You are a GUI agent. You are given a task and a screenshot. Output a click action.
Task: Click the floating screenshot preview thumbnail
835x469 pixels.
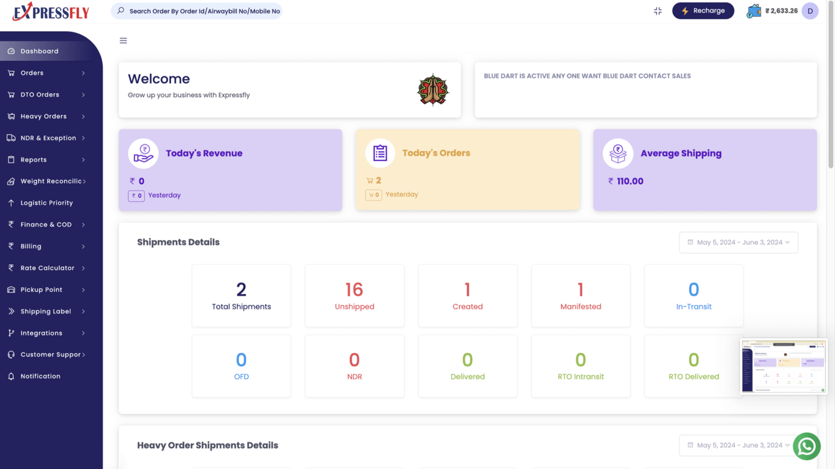coord(783,366)
